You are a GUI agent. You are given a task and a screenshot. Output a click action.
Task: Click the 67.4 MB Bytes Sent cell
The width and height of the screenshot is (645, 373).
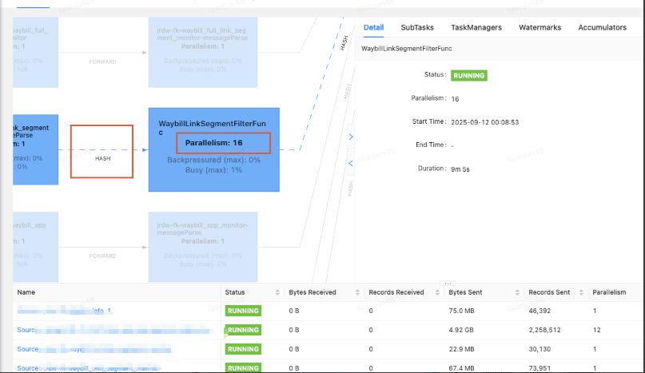461,368
